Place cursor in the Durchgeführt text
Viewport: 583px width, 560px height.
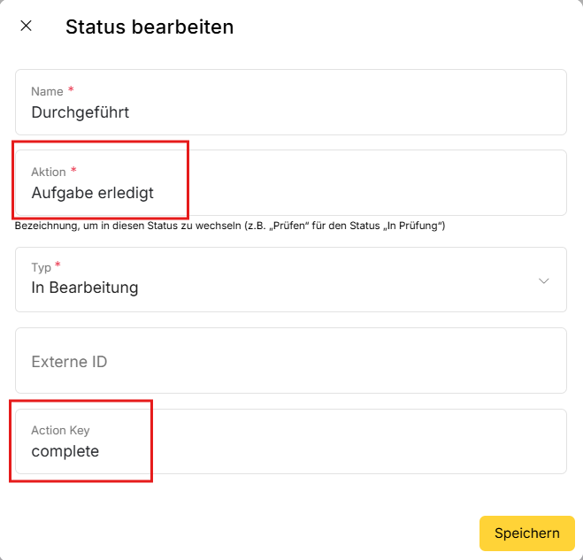81,112
